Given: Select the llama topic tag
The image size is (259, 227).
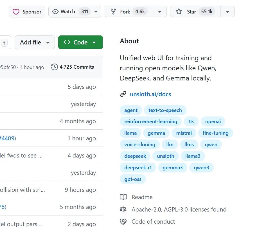Looking at the screenshot, I should pyautogui.click(x=130, y=133).
